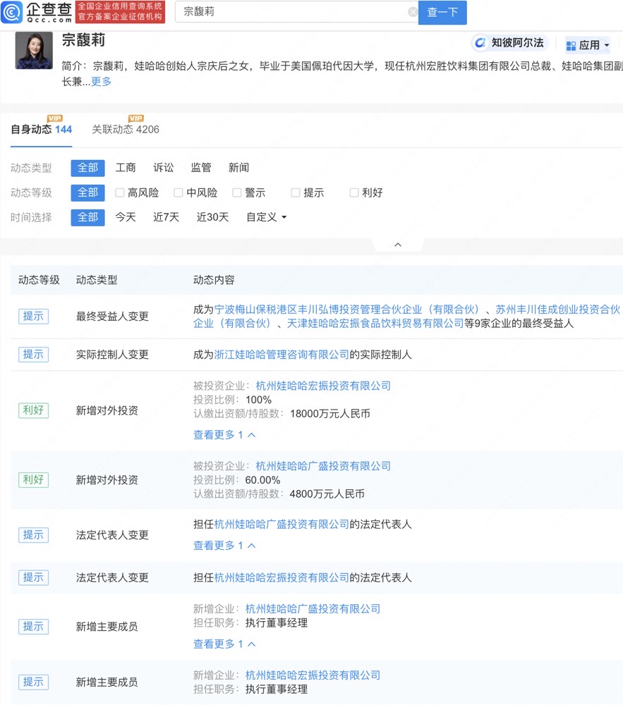Click the search box containing 宗馥莉
The image size is (623, 705).
pos(296,12)
